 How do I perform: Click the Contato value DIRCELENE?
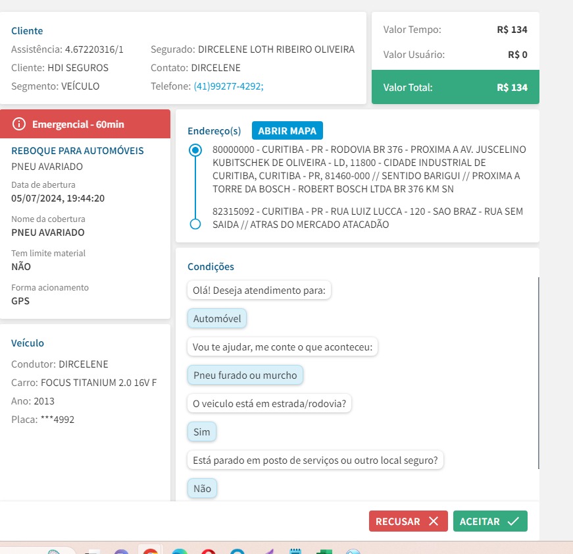pos(216,68)
